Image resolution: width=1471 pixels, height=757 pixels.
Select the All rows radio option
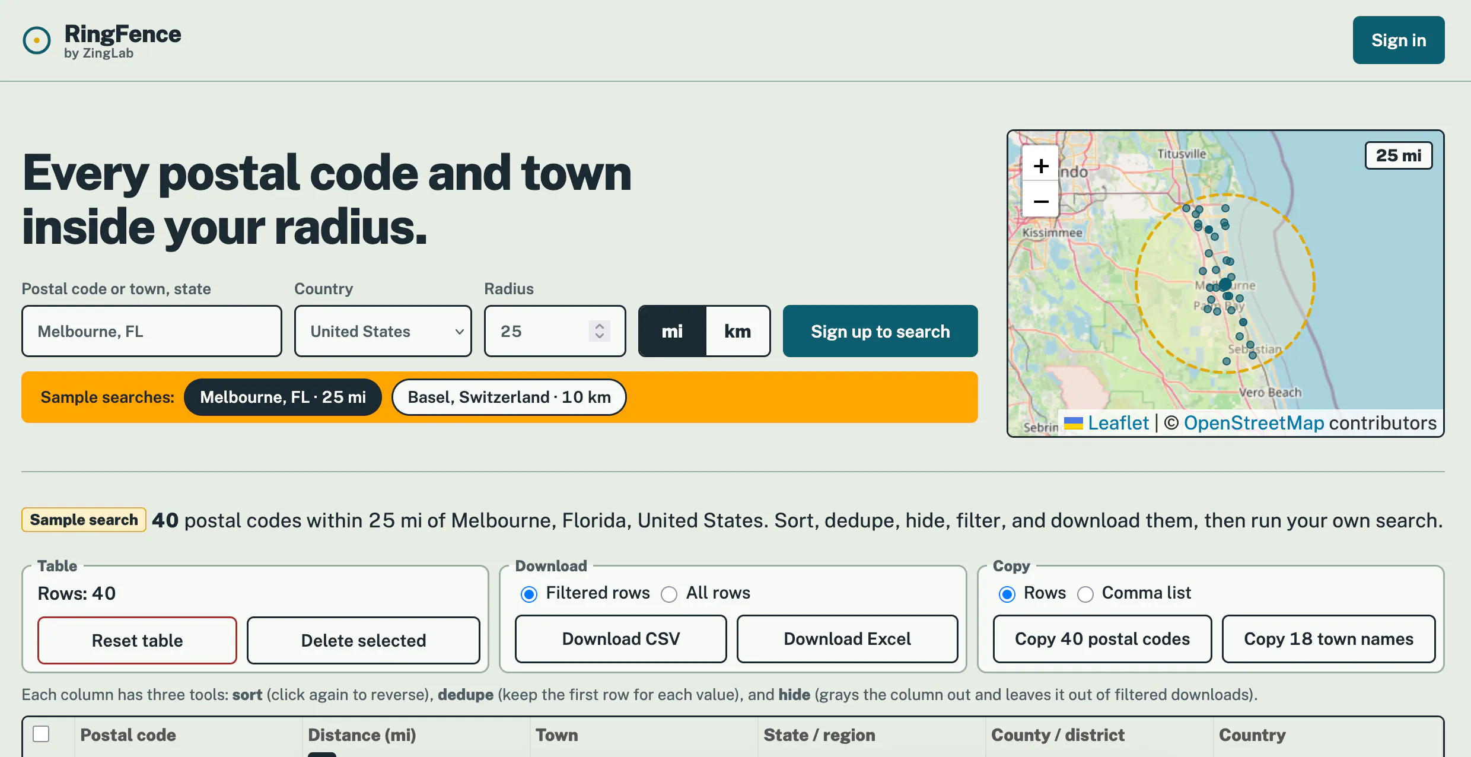[669, 594]
